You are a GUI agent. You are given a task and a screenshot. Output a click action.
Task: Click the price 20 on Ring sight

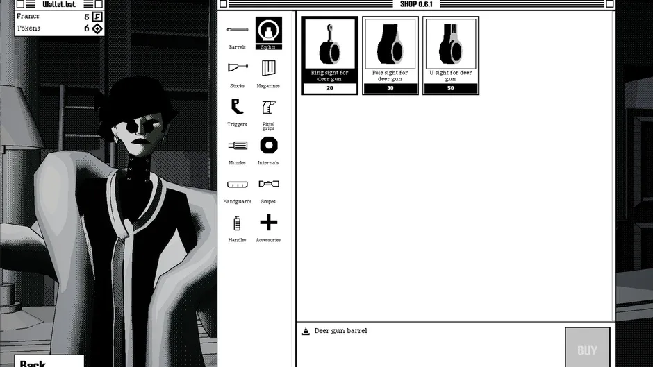(x=330, y=88)
